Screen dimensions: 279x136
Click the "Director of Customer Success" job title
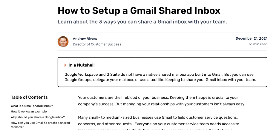point(97,44)
